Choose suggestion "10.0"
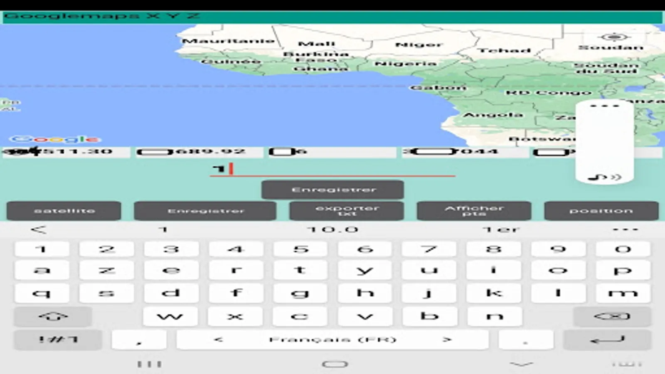The width and height of the screenshot is (665, 374). coord(332,229)
